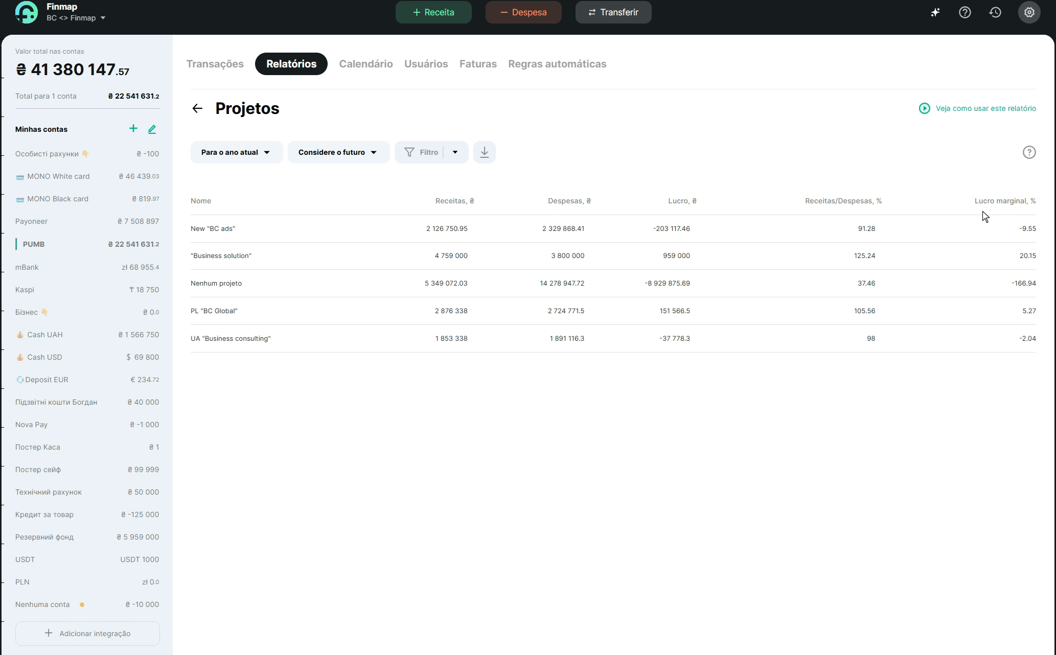
Task: Click the help question mark in top bar
Action: pyautogui.click(x=965, y=12)
